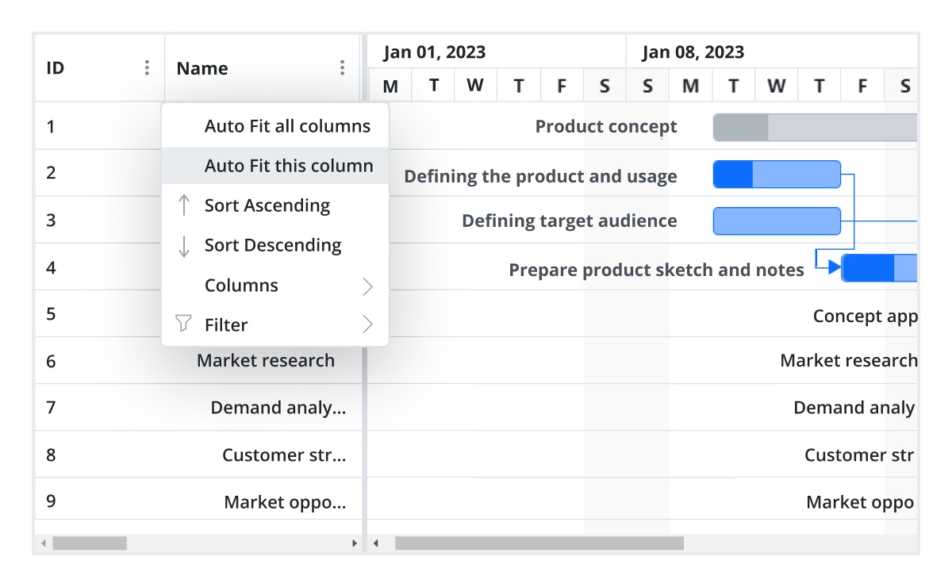Open the Name column options menu
Screen dimensions: 952x587
[x=342, y=68]
